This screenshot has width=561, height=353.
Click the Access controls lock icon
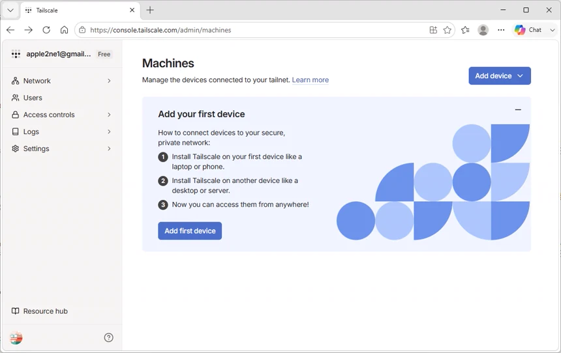16,115
